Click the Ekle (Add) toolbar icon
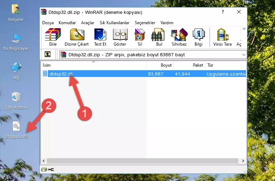The width and height of the screenshot is (275, 181). (x=53, y=37)
